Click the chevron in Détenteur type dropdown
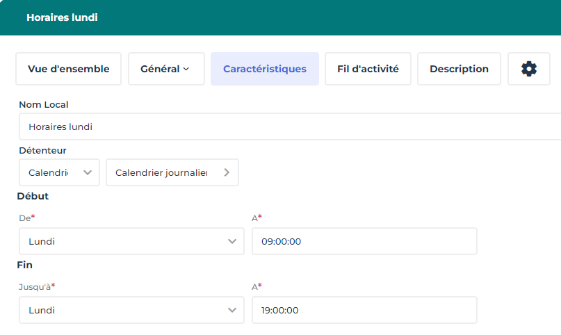 pos(88,173)
